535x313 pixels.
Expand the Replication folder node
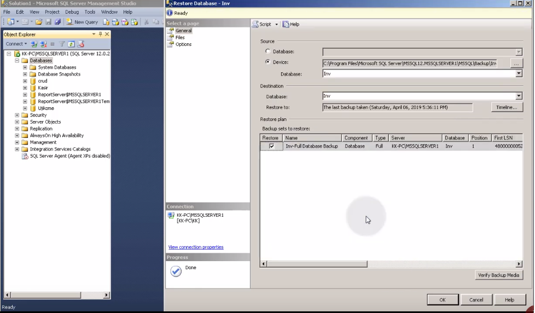(17, 129)
